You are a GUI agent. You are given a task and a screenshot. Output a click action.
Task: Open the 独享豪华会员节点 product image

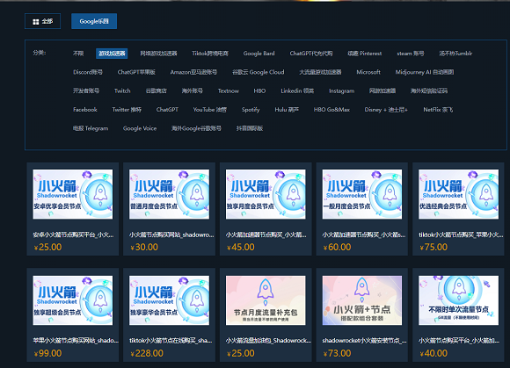click(169, 300)
